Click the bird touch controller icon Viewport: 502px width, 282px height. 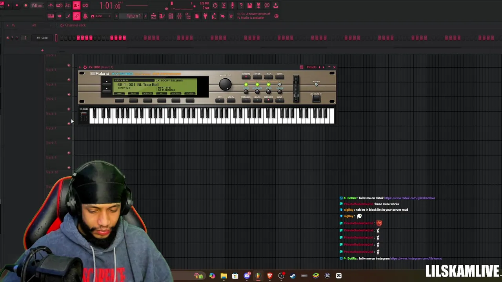(222, 16)
